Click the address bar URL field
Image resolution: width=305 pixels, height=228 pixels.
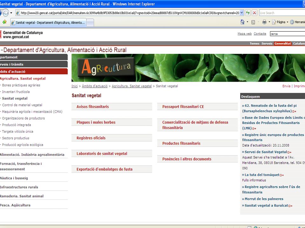click(128, 13)
